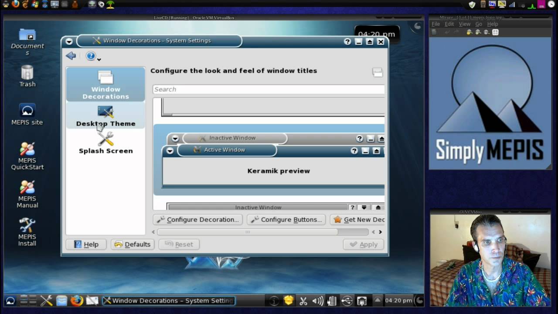The width and height of the screenshot is (558, 314).
Task: Open settings tools icon in bottom panel
Action: tap(47, 300)
